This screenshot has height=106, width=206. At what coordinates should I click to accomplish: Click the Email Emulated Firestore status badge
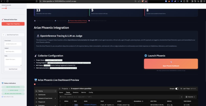point(13,94)
